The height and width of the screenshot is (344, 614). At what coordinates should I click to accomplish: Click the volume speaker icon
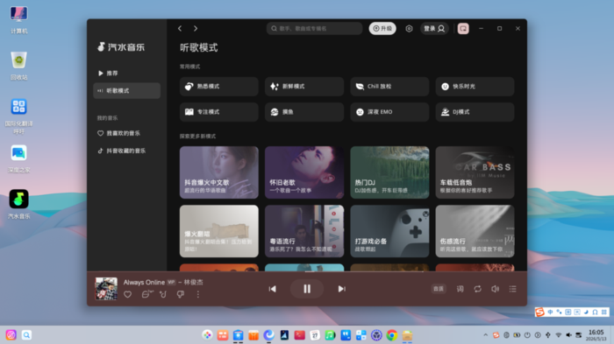coord(495,289)
